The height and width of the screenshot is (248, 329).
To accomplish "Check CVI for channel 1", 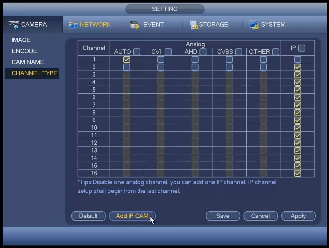I will [x=161, y=59].
